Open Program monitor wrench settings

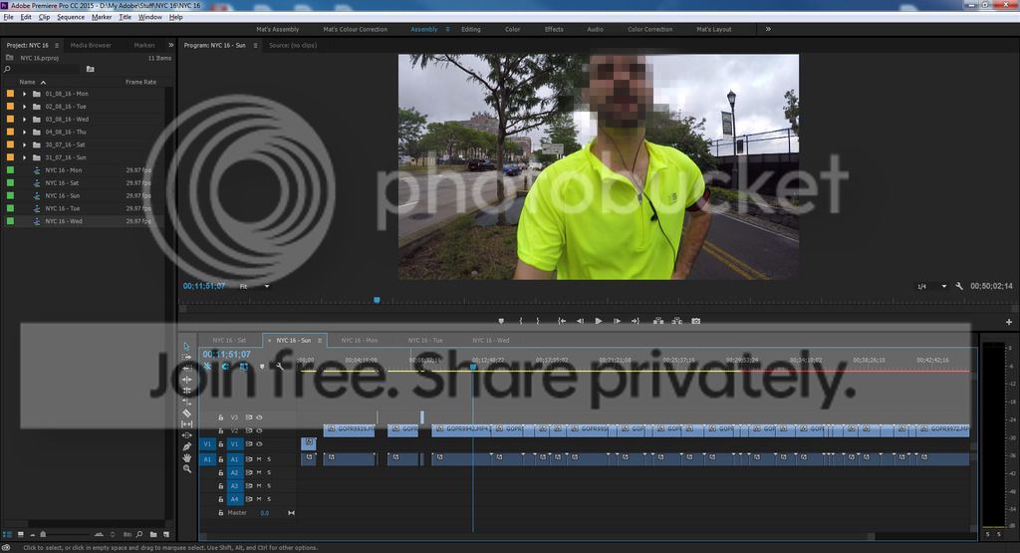click(x=958, y=287)
